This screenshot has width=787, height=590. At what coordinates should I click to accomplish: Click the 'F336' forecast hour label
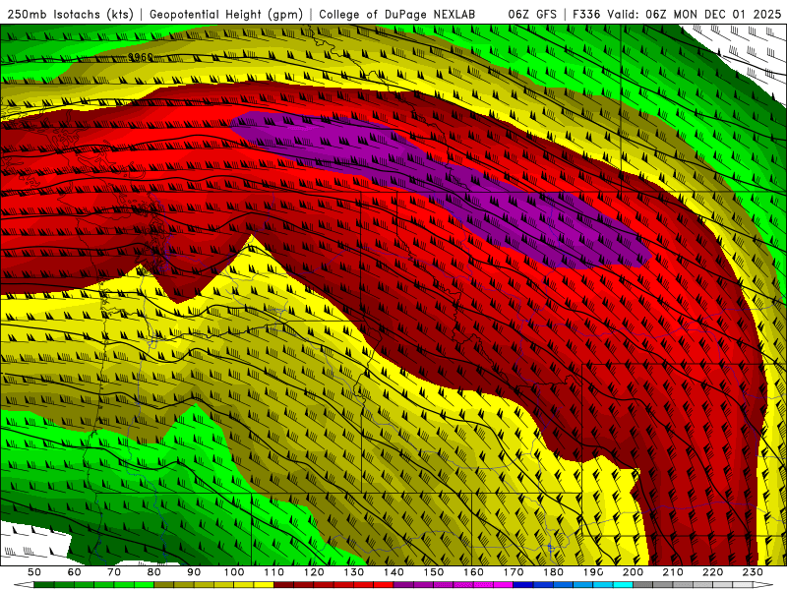point(586,14)
